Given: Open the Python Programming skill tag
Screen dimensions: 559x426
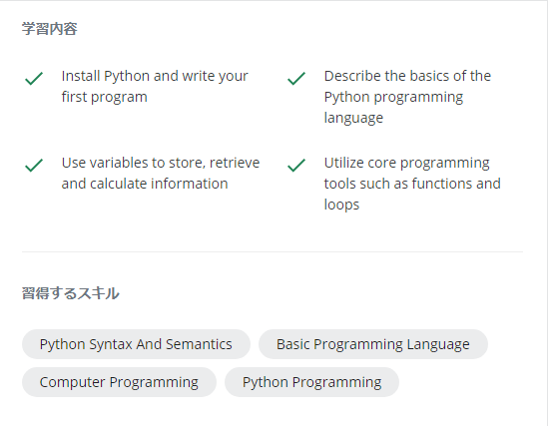Looking at the screenshot, I should pyautogui.click(x=311, y=382).
